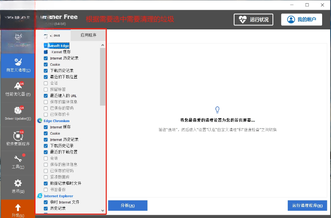Click cleaning list scrollbar down arrow
This screenshot has width=331, height=218.
[x=103, y=210]
